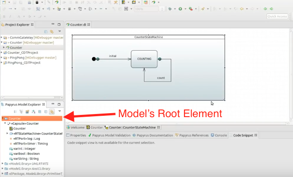The image size is (293, 177).
Task: Click the customize tree icon in Model Explorer
Action: (x=27, y=112)
